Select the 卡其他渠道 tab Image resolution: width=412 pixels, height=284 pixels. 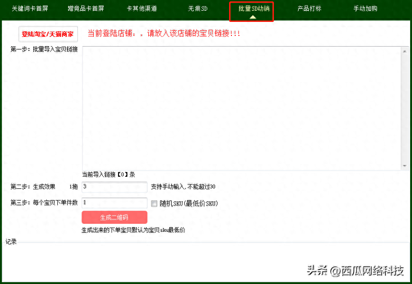pyautogui.click(x=141, y=9)
